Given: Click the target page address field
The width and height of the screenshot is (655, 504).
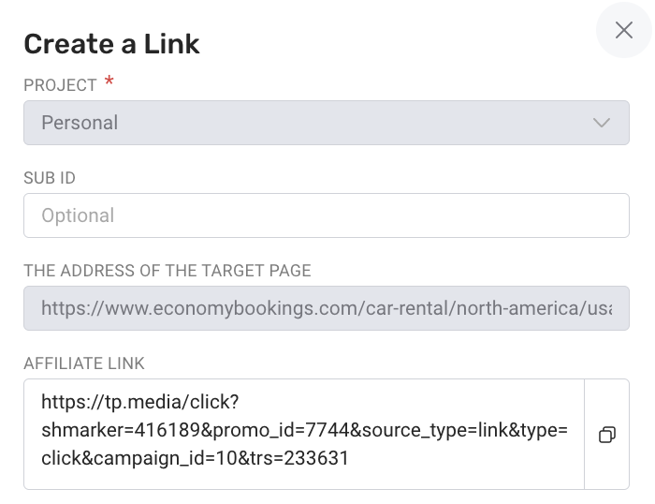Looking at the screenshot, I should pos(327,308).
